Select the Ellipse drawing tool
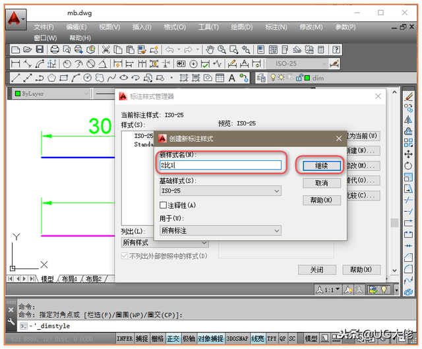The height and width of the screenshot is (349, 422). [123, 78]
